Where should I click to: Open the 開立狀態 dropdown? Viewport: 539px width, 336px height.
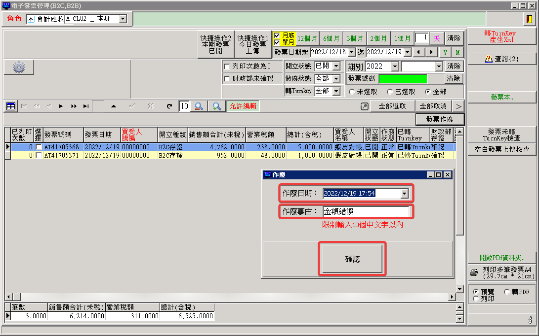pyautogui.click(x=336, y=66)
